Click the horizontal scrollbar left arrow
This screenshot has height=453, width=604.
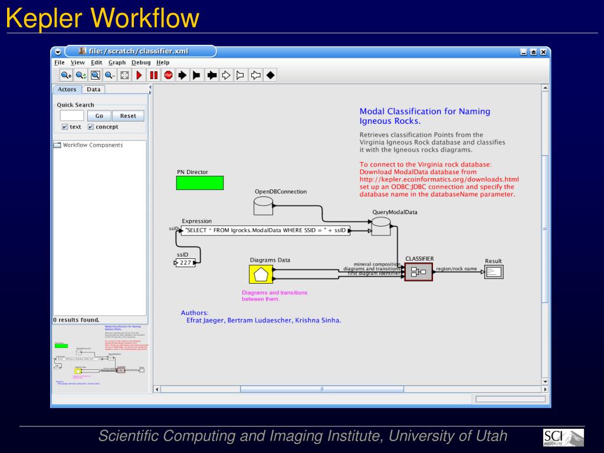coord(157,389)
